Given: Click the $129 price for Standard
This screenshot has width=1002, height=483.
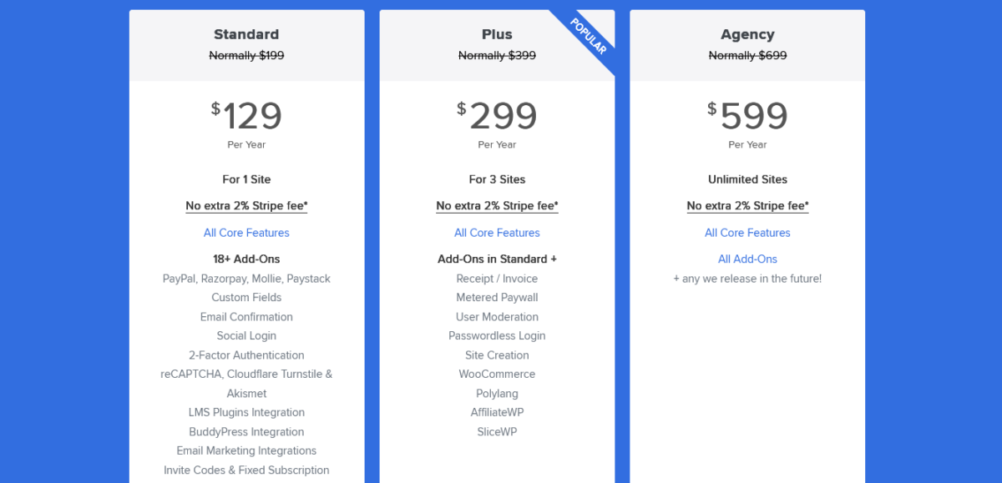Looking at the screenshot, I should point(246,115).
